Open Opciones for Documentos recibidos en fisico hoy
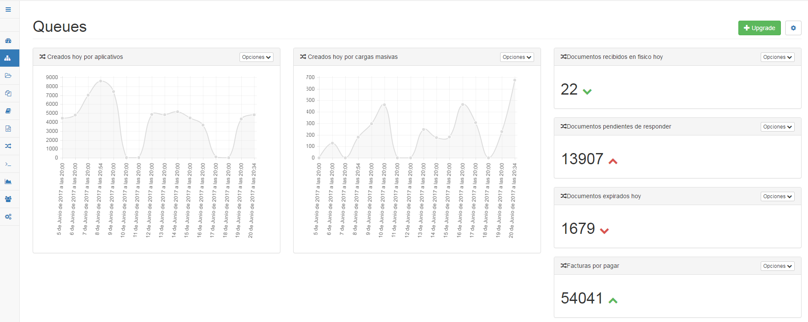808x322 pixels. click(777, 57)
